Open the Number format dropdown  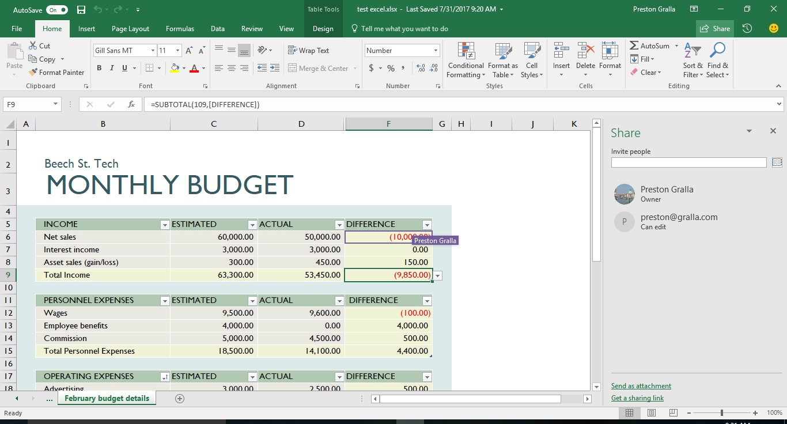436,51
